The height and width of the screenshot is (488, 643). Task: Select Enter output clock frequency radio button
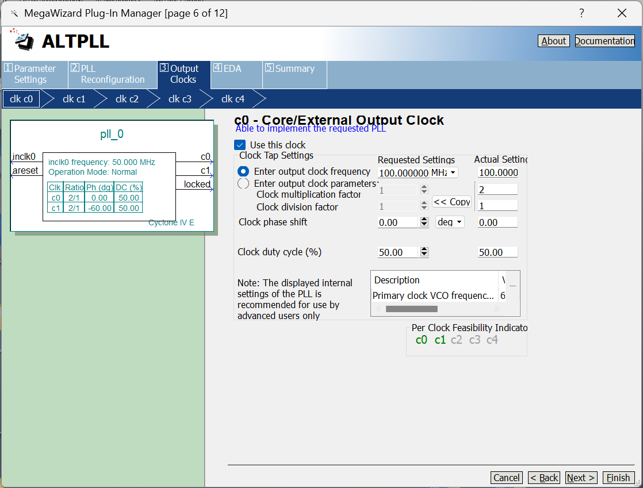(243, 171)
